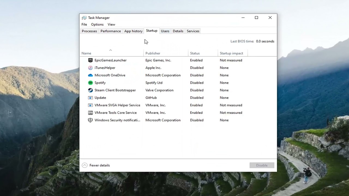Switch to the Services tab

pyautogui.click(x=193, y=31)
